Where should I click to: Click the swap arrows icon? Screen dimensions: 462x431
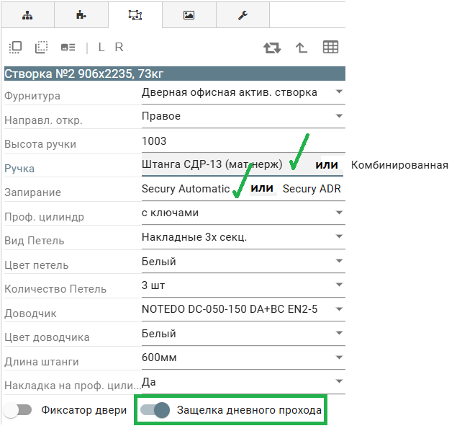pyautogui.click(x=272, y=48)
